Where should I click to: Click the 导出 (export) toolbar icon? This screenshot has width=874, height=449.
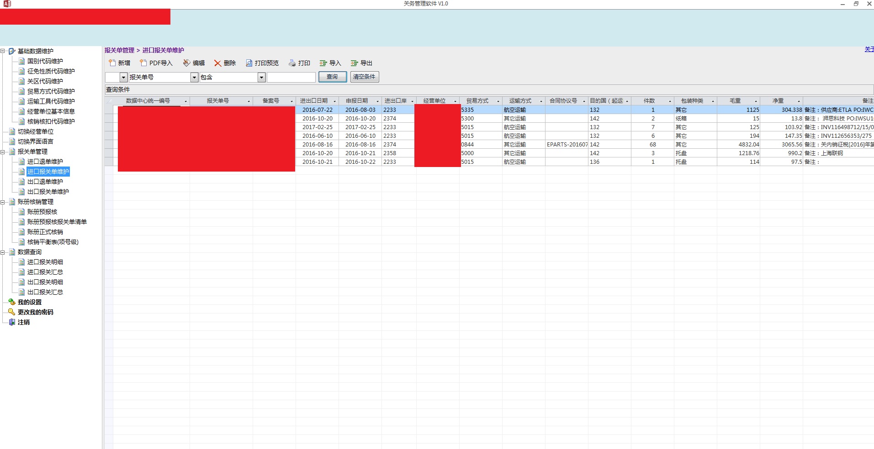click(x=354, y=63)
